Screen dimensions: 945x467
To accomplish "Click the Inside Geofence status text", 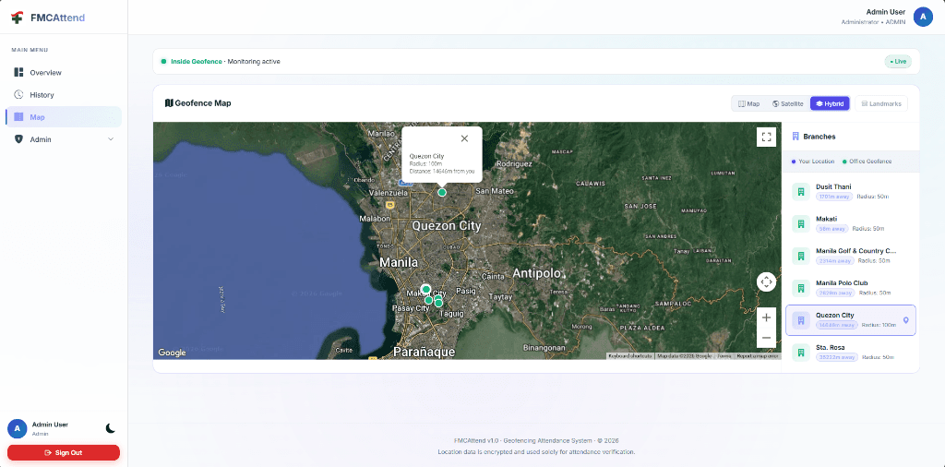I will click(196, 62).
